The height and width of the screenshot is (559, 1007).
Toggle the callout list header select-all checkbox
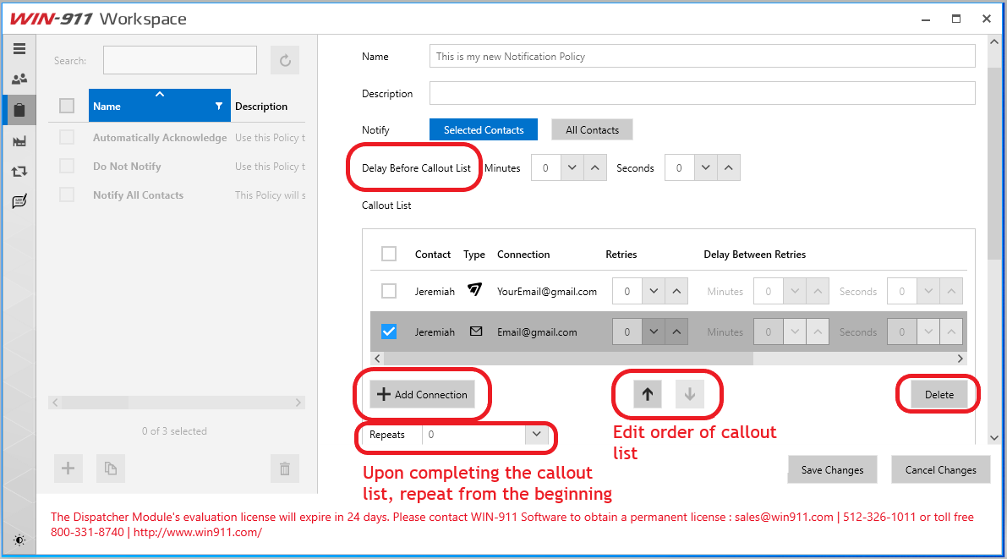click(x=389, y=254)
